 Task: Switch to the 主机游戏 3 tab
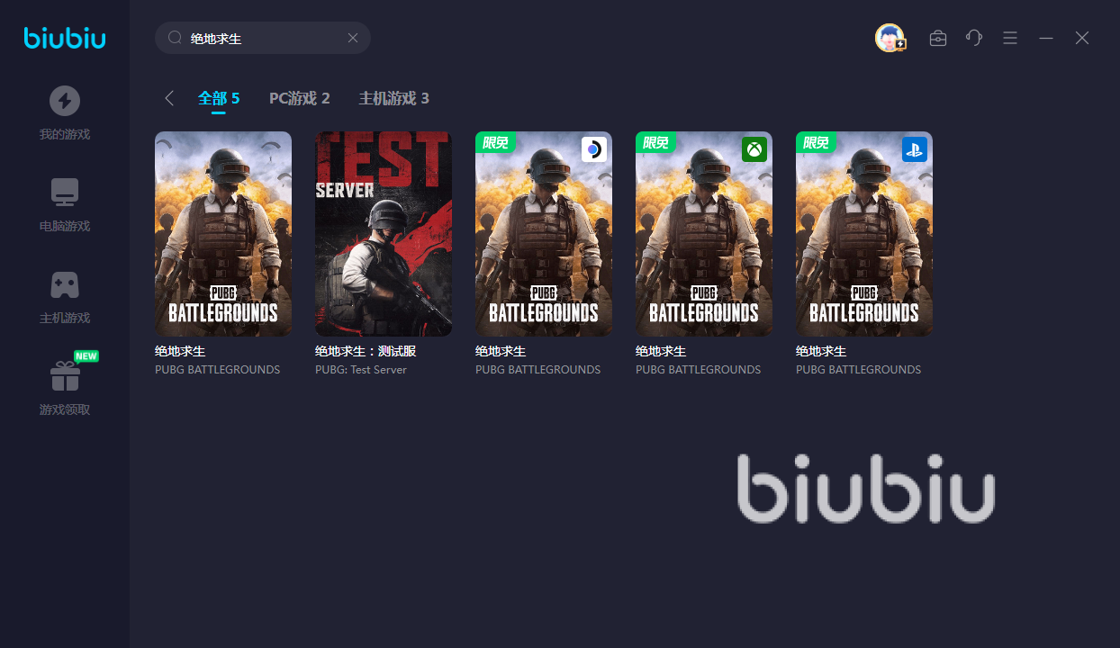pos(394,98)
